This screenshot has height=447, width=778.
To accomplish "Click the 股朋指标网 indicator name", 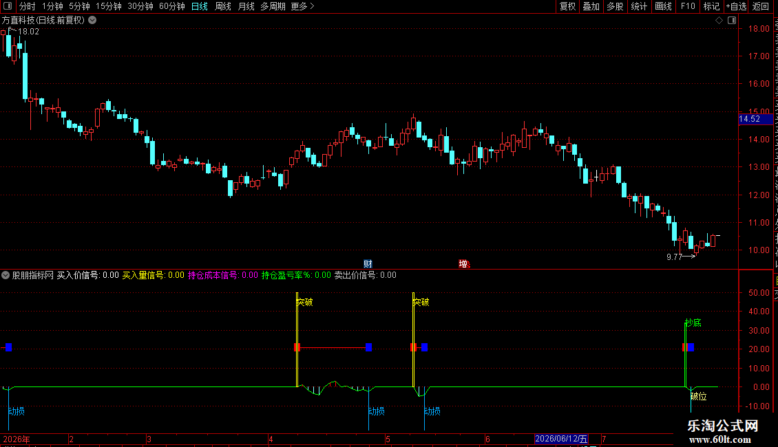I will pos(33,275).
